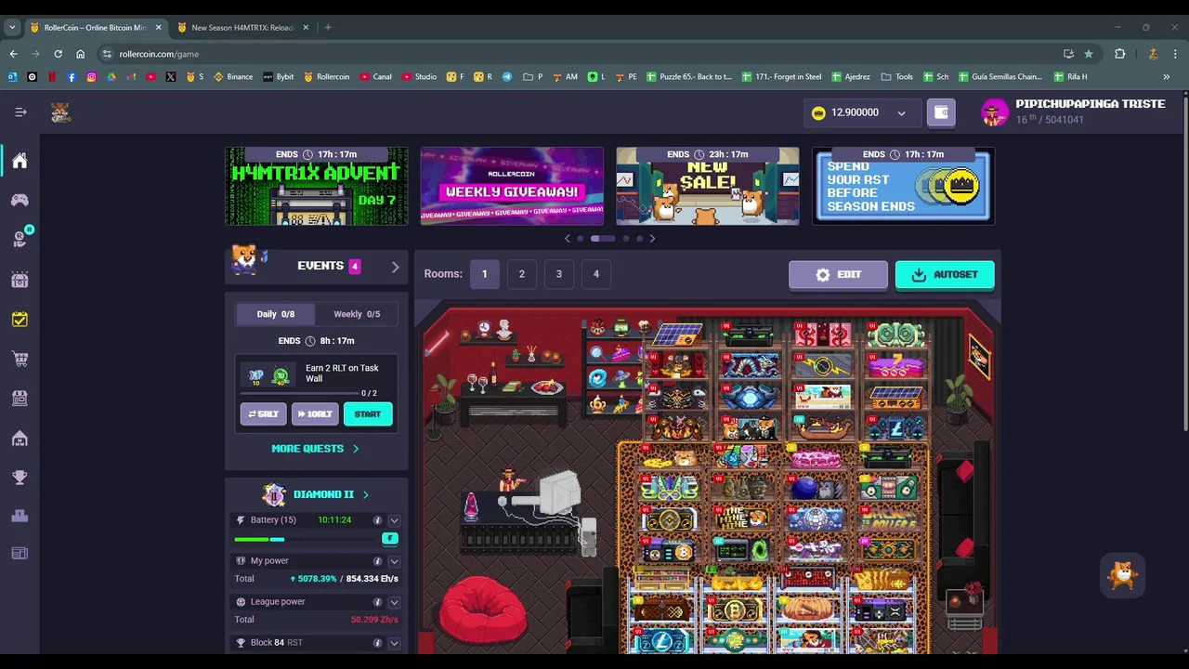Open the Weekly Giveaway banner
The width and height of the screenshot is (1189, 669).
point(512,187)
